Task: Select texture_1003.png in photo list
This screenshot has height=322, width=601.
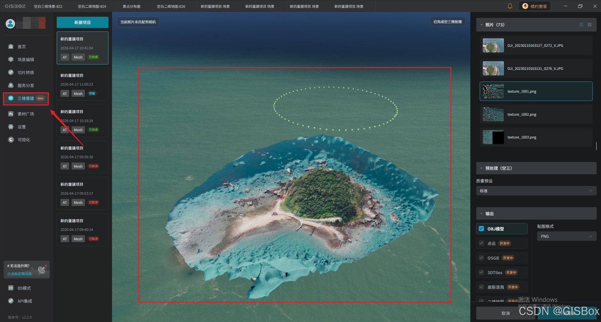Action: [x=536, y=137]
